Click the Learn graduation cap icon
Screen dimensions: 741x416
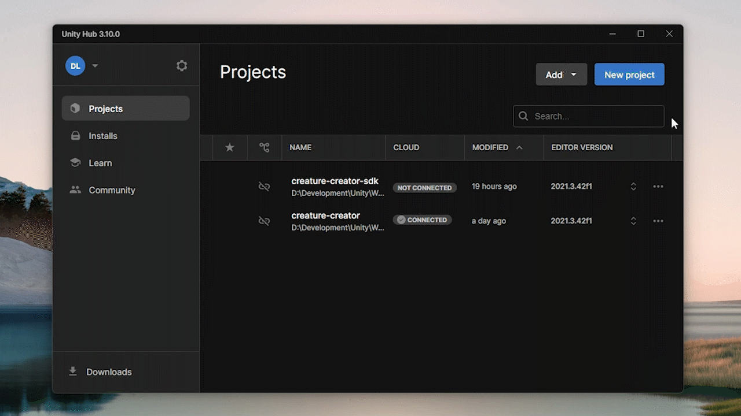[75, 163]
